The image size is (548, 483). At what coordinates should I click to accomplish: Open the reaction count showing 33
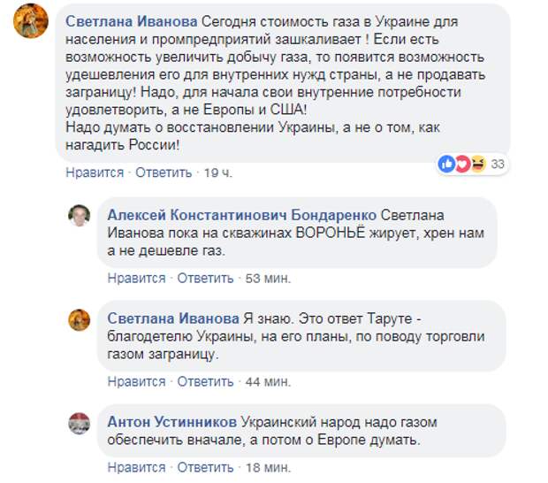pyautogui.click(x=498, y=164)
